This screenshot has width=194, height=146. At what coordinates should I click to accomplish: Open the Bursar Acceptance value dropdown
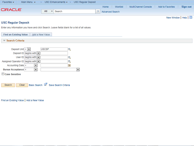(78, 70)
